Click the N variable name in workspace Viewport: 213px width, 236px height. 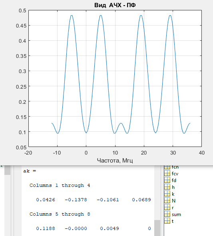(173, 201)
